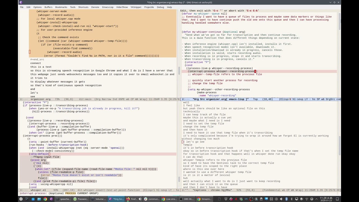Open the Wi-Fi network tray icon
This screenshot has width=359, height=202.
pos(307,199)
